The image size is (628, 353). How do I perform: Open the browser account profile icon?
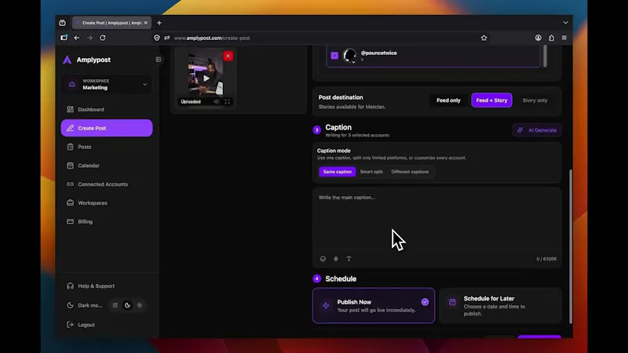click(x=539, y=38)
